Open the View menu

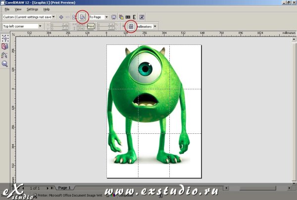click(x=18, y=9)
